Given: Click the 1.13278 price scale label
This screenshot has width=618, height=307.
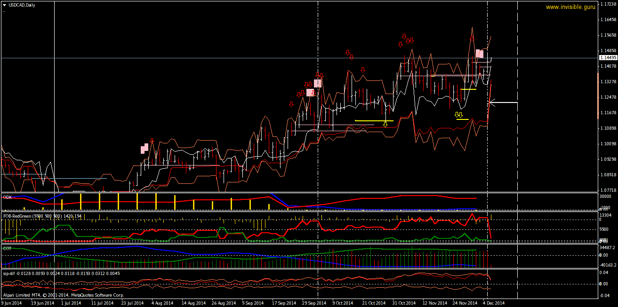Looking at the screenshot, I should click(x=608, y=82).
